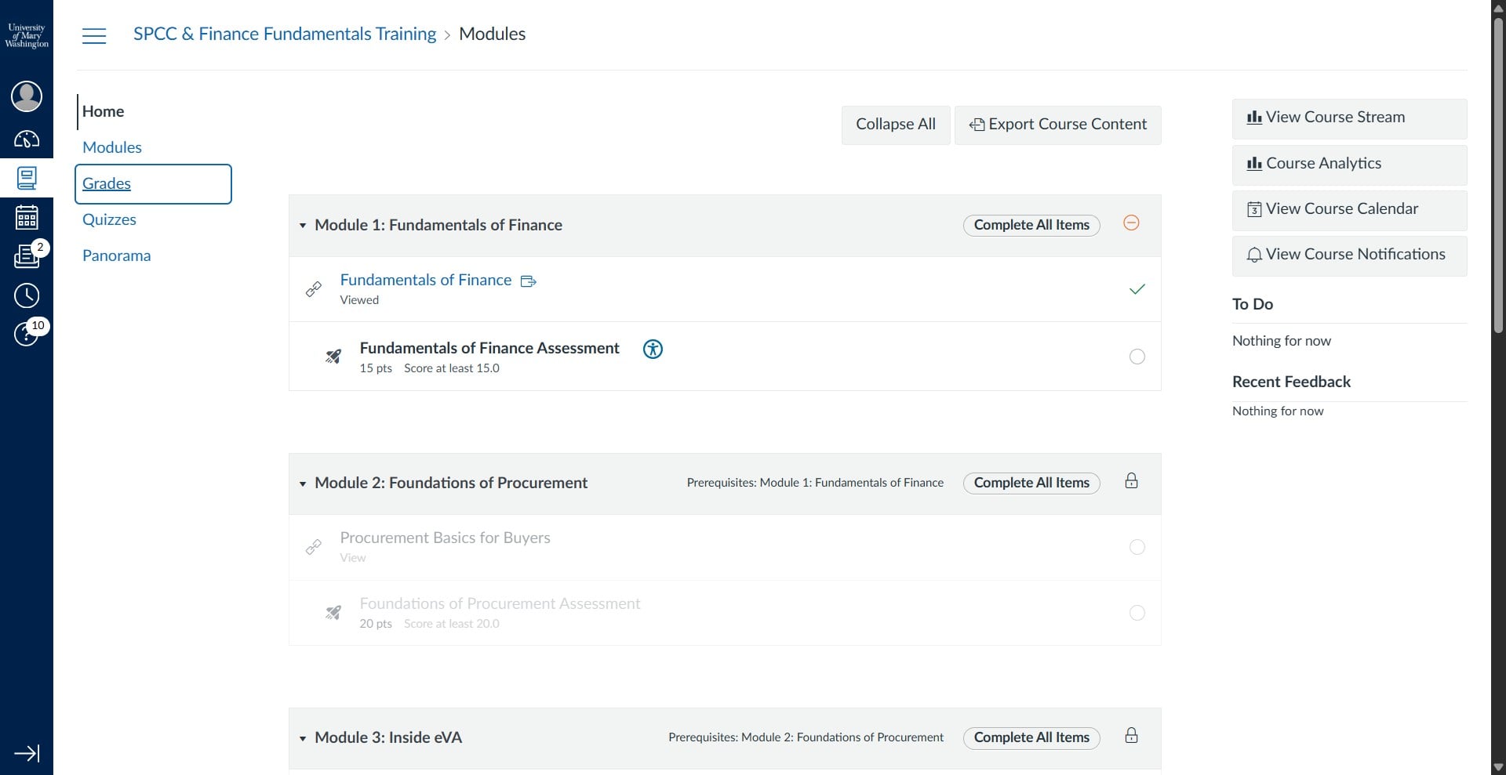Click the completion circle for Procurement Basics for Buyers
The width and height of the screenshot is (1506, 775).
coord(1137,547)
